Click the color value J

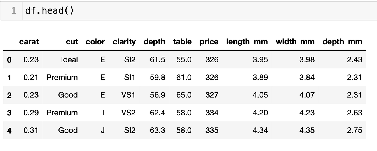pos(103,130)
